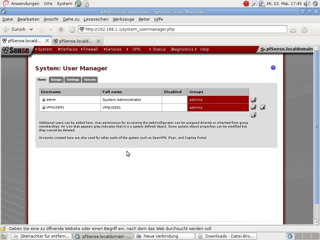Image resolution: width=320 pixels, height=240 pixels.
Task: Delete the VPNUSER1 user with the x icon
Action: tap(262, 107)
